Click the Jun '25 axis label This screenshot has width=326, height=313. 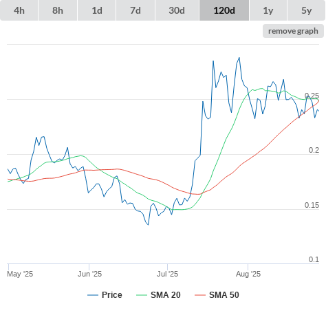[89, 274]
